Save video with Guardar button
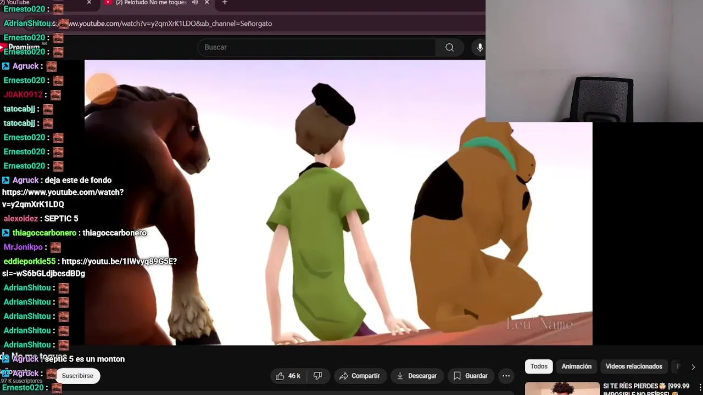Image resolution: width=703 pixels, height=395 pixels. coord(471,376)
